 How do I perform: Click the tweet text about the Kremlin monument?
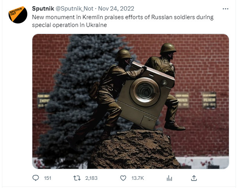tap(123, 21)
